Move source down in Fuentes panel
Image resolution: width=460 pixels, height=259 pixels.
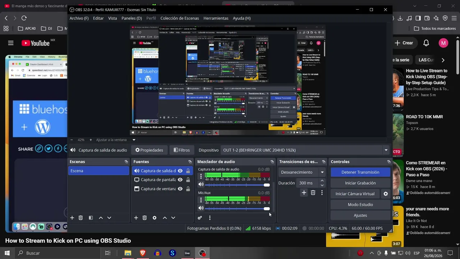click(x=173, y=218)
